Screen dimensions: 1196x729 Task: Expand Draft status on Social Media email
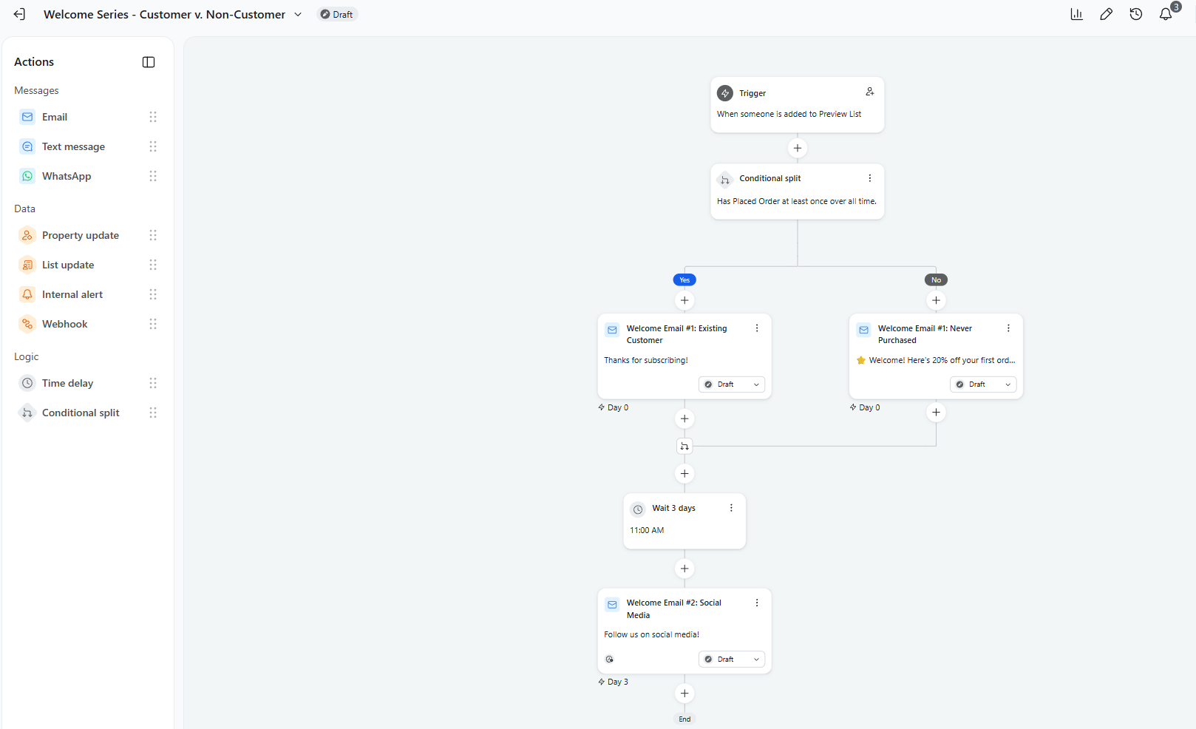coord(732,660)
